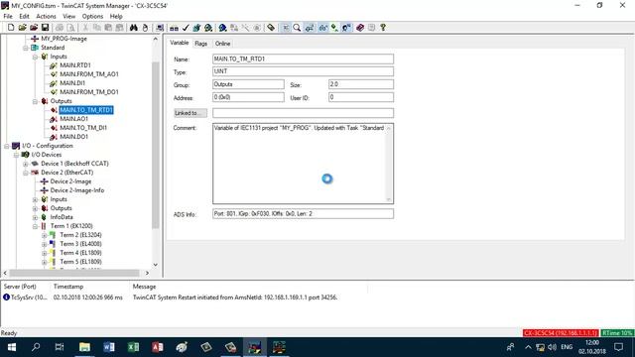Click the green RTime 10% status
This screenshot has width=635, height=357.
click(x=617, y=333)
